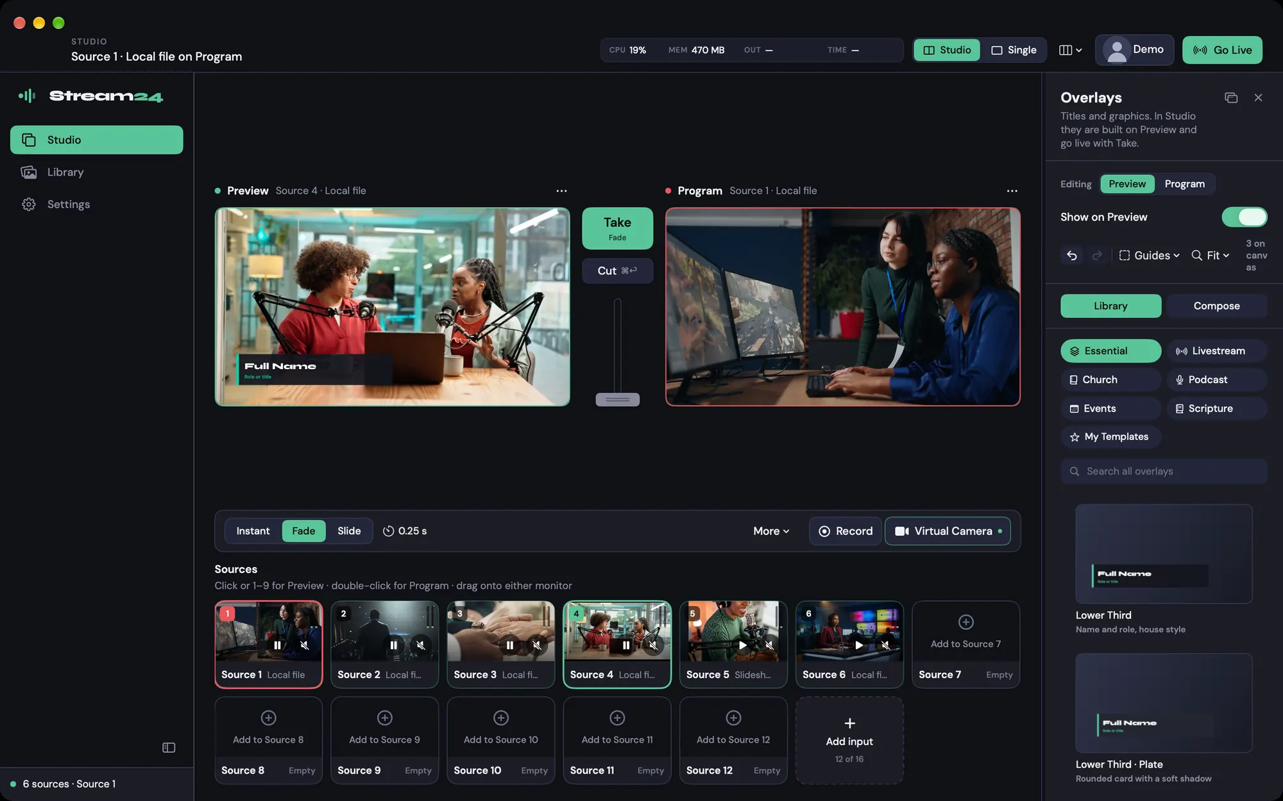Undo the last overlay edit
This screenshot has width=1283, height=801.
[1071, 255]
